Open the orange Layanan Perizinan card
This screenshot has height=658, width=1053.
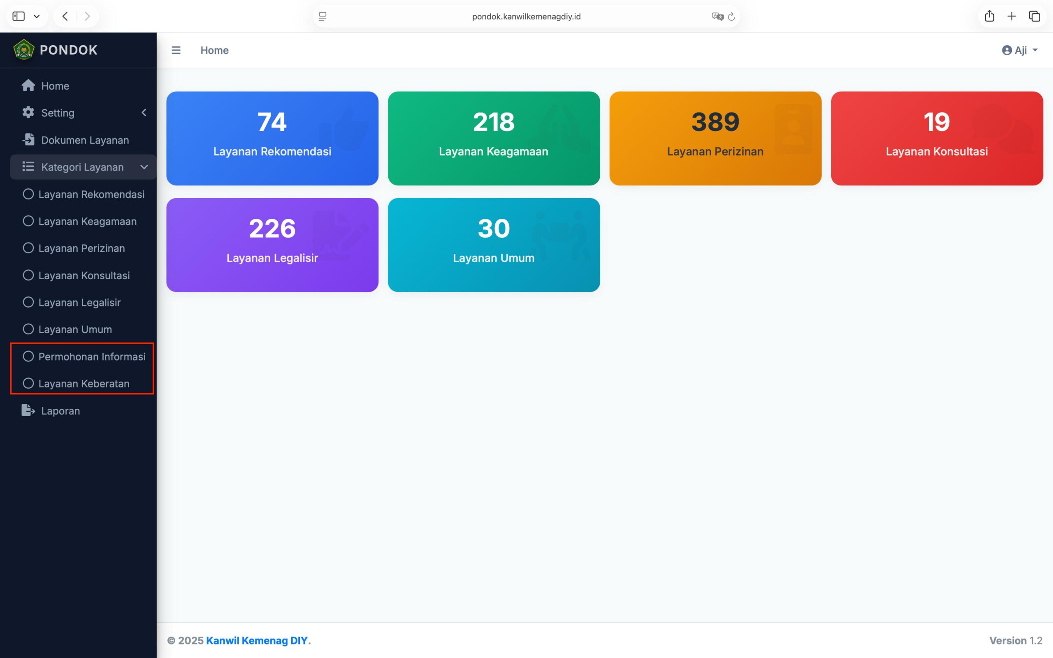coord(715,139)
